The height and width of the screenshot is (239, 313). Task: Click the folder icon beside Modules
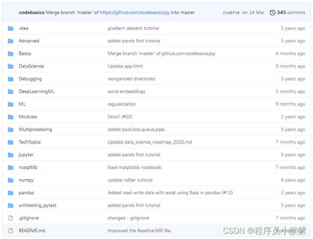coord(10,117)
